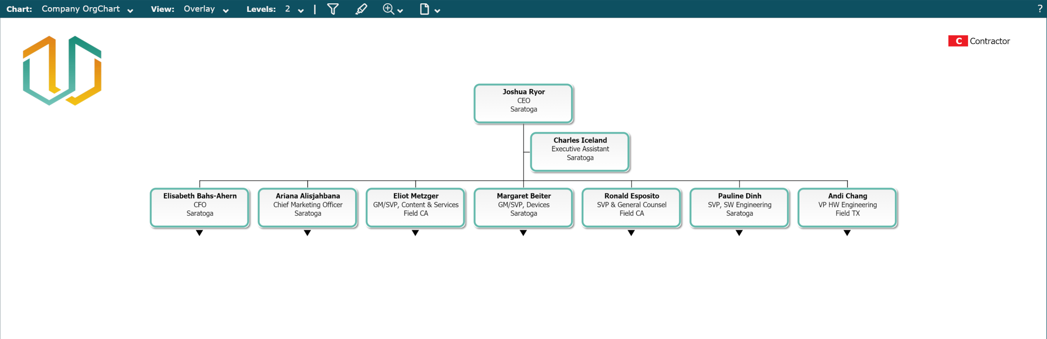
Task: Click the red Contractor legend badge
Action: point(958,41)
